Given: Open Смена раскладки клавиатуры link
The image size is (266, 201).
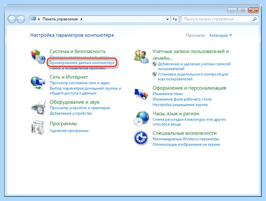Looking at the screenshot, I should 189,122.
